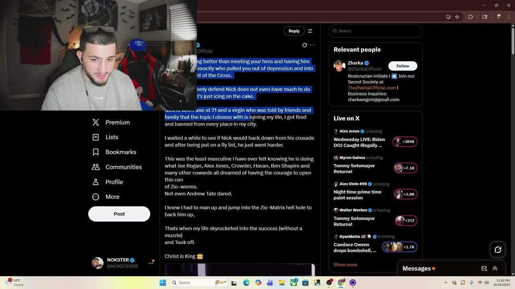Open the post's three-dot more menu
This screenshot has height=289, width=515.
pyautogui.click(x=313, y=45)
